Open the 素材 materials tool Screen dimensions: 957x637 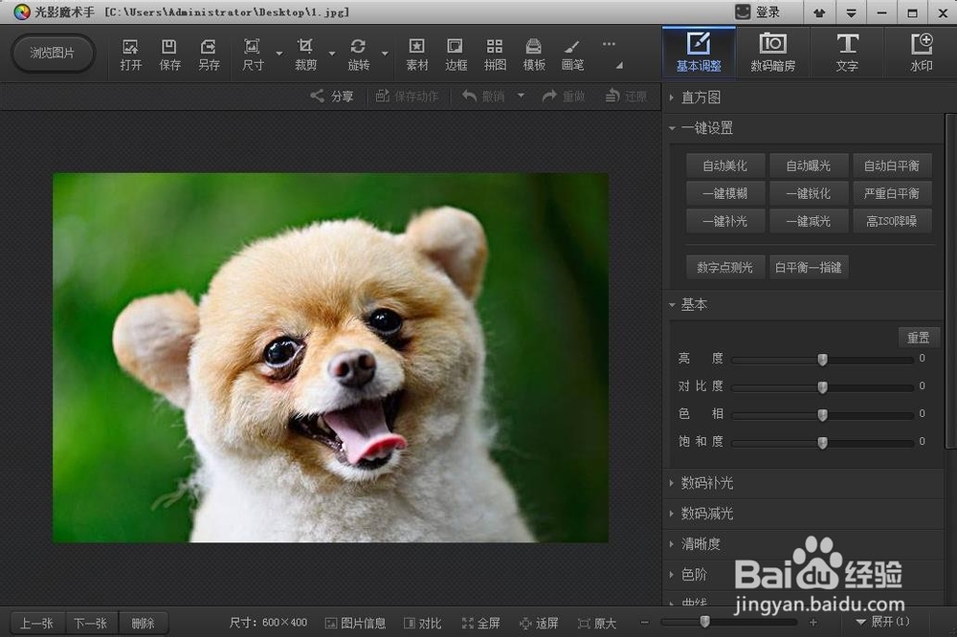417,55
